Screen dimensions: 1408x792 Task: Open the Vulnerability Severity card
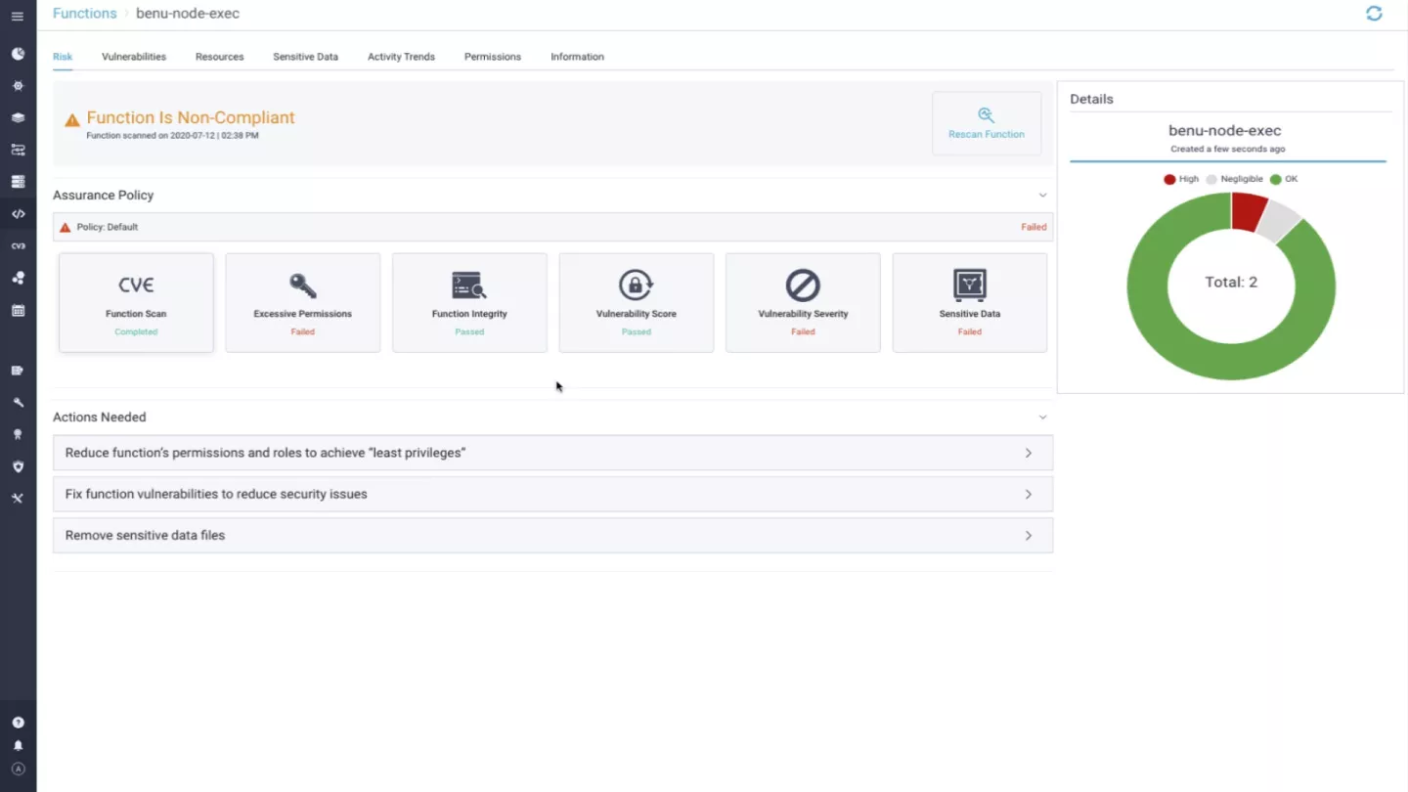tap(803, 303)
